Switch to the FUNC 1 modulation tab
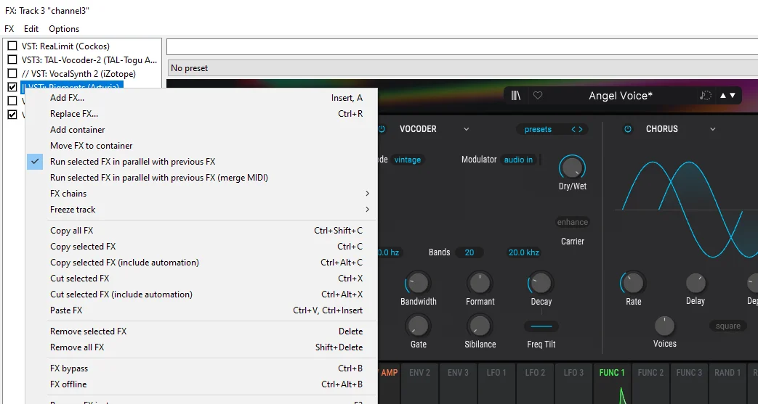The image size is (758, 404). click(612, 373)
